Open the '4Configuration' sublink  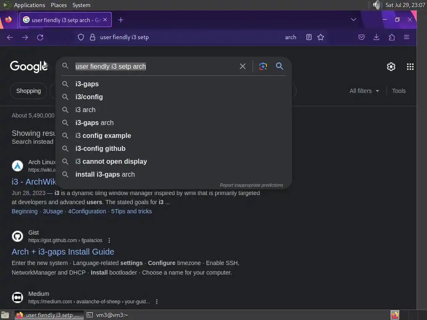point(87,211)
